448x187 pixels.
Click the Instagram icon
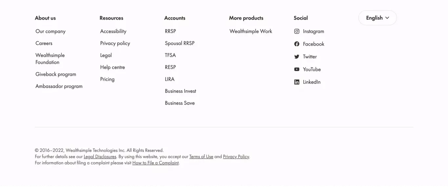pos(297,31)
